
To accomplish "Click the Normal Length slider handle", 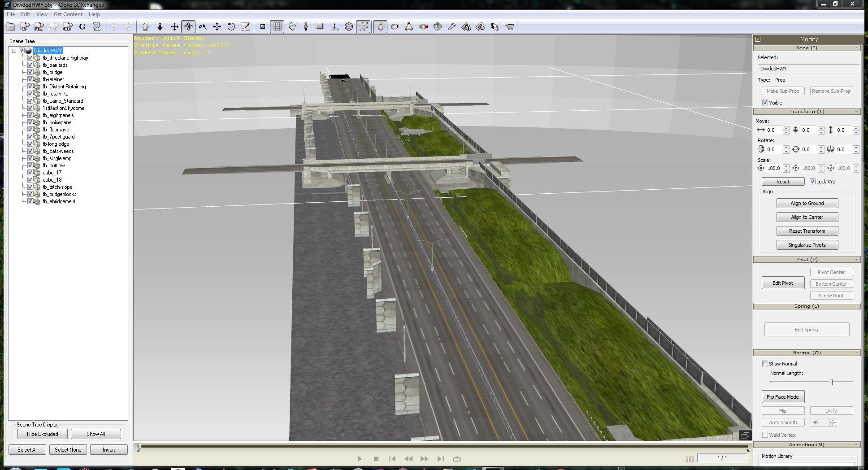I will 831,382.
